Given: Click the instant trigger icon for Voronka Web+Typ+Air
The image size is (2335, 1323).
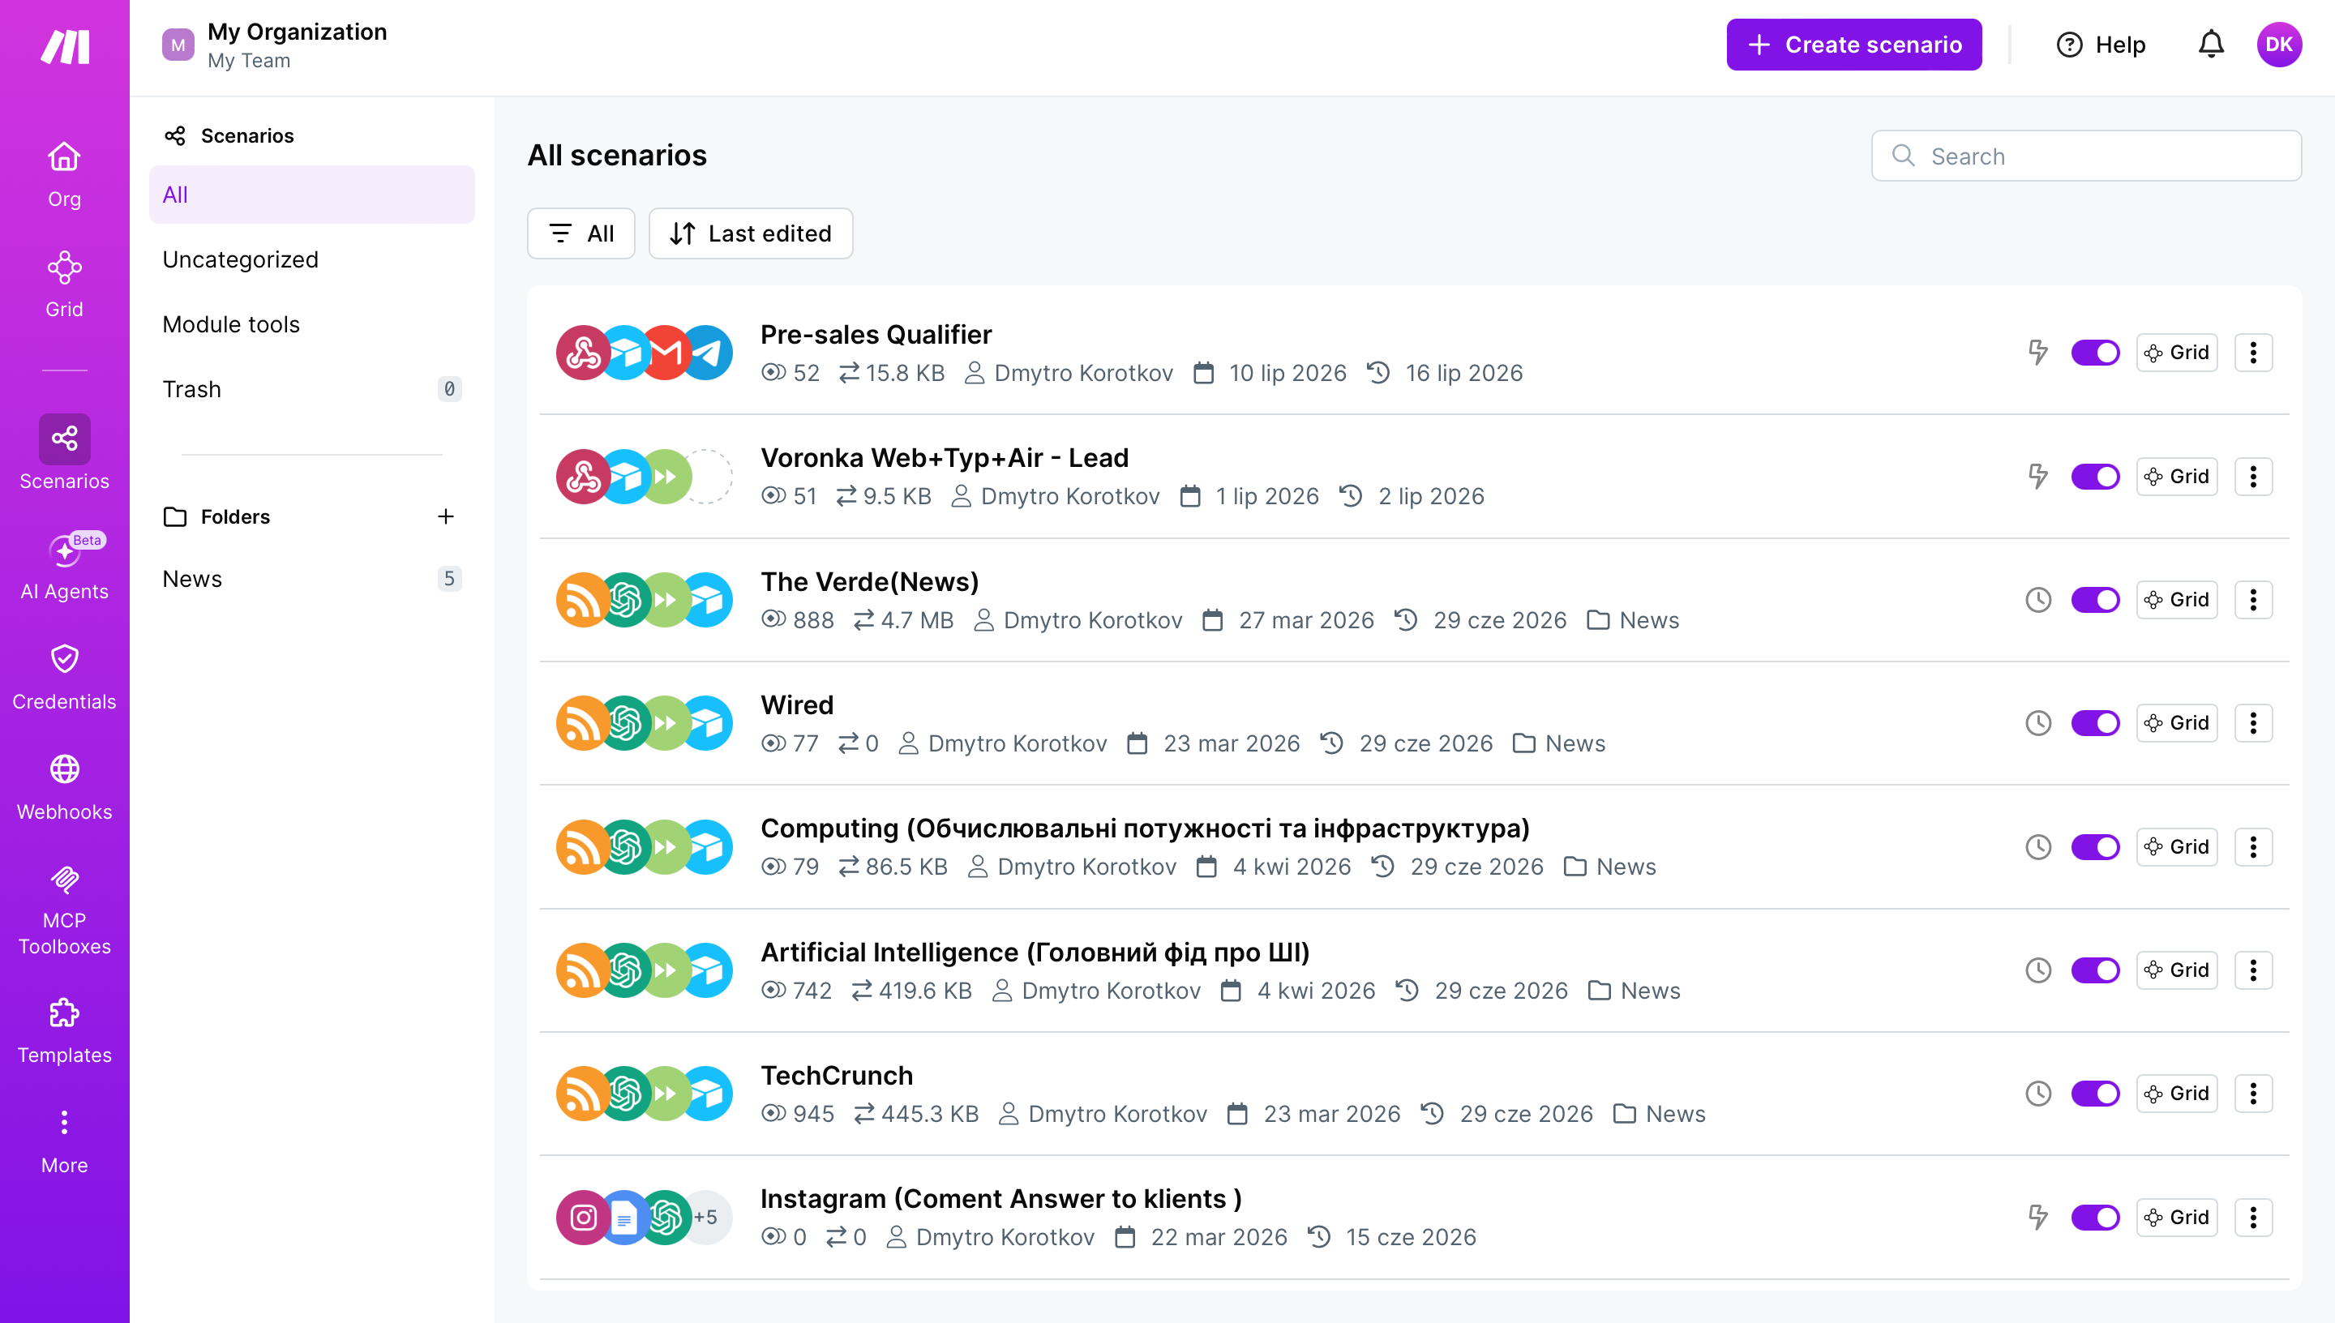Looking at the screenshot, I should click(2038, 476).
